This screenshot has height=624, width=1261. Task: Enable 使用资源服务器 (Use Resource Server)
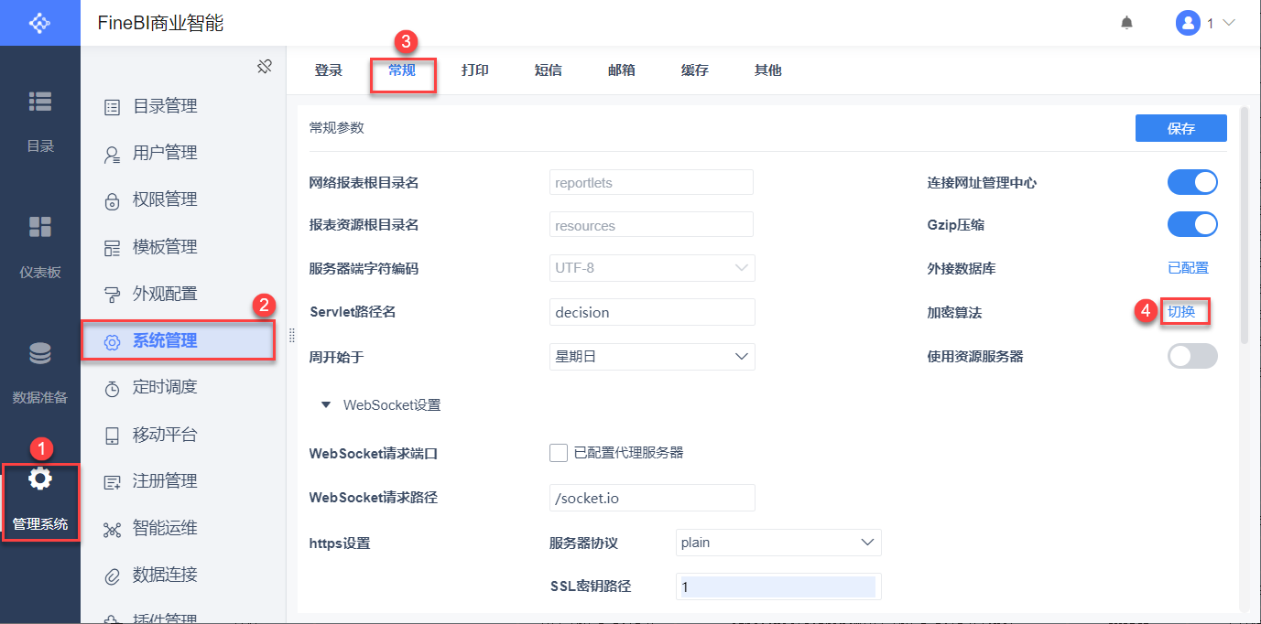click(x=1192, y=356)
